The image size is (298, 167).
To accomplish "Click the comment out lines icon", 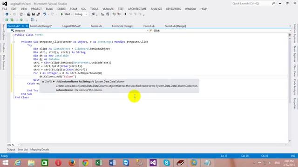I will 114,14.
